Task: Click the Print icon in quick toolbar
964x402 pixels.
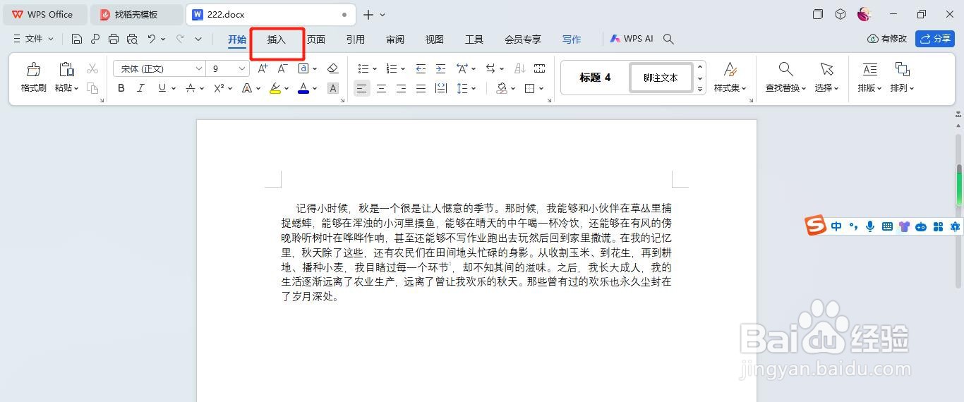Action: click(114, 39)
